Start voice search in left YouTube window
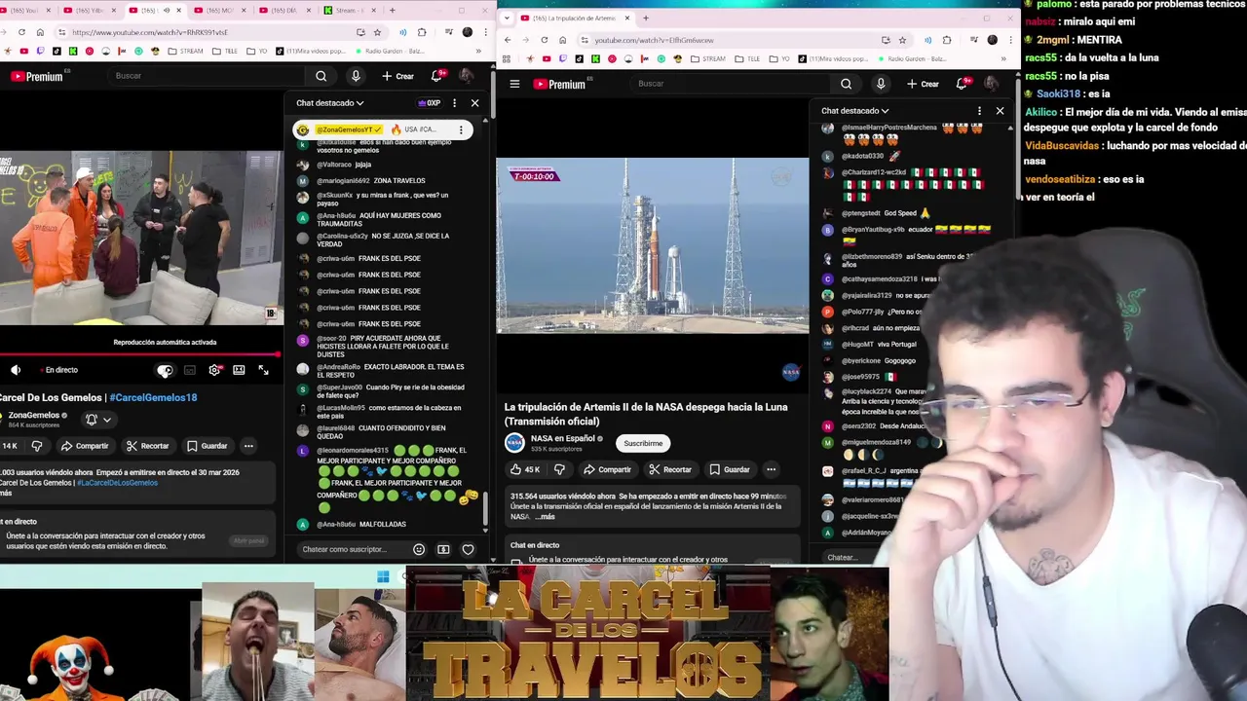 click(356, 76)
